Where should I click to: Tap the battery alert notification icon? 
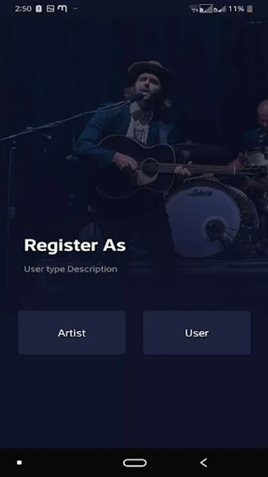click(x=39, y=9)
